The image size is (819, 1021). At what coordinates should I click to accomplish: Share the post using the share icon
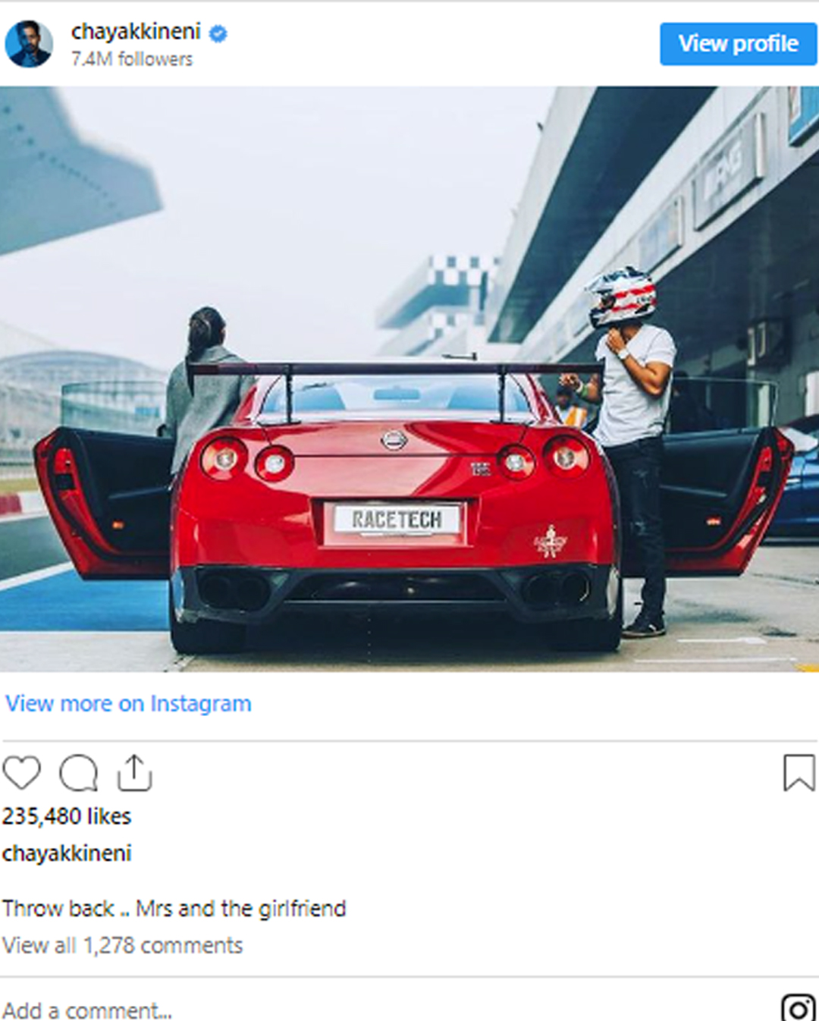click(x=134, y=772)
